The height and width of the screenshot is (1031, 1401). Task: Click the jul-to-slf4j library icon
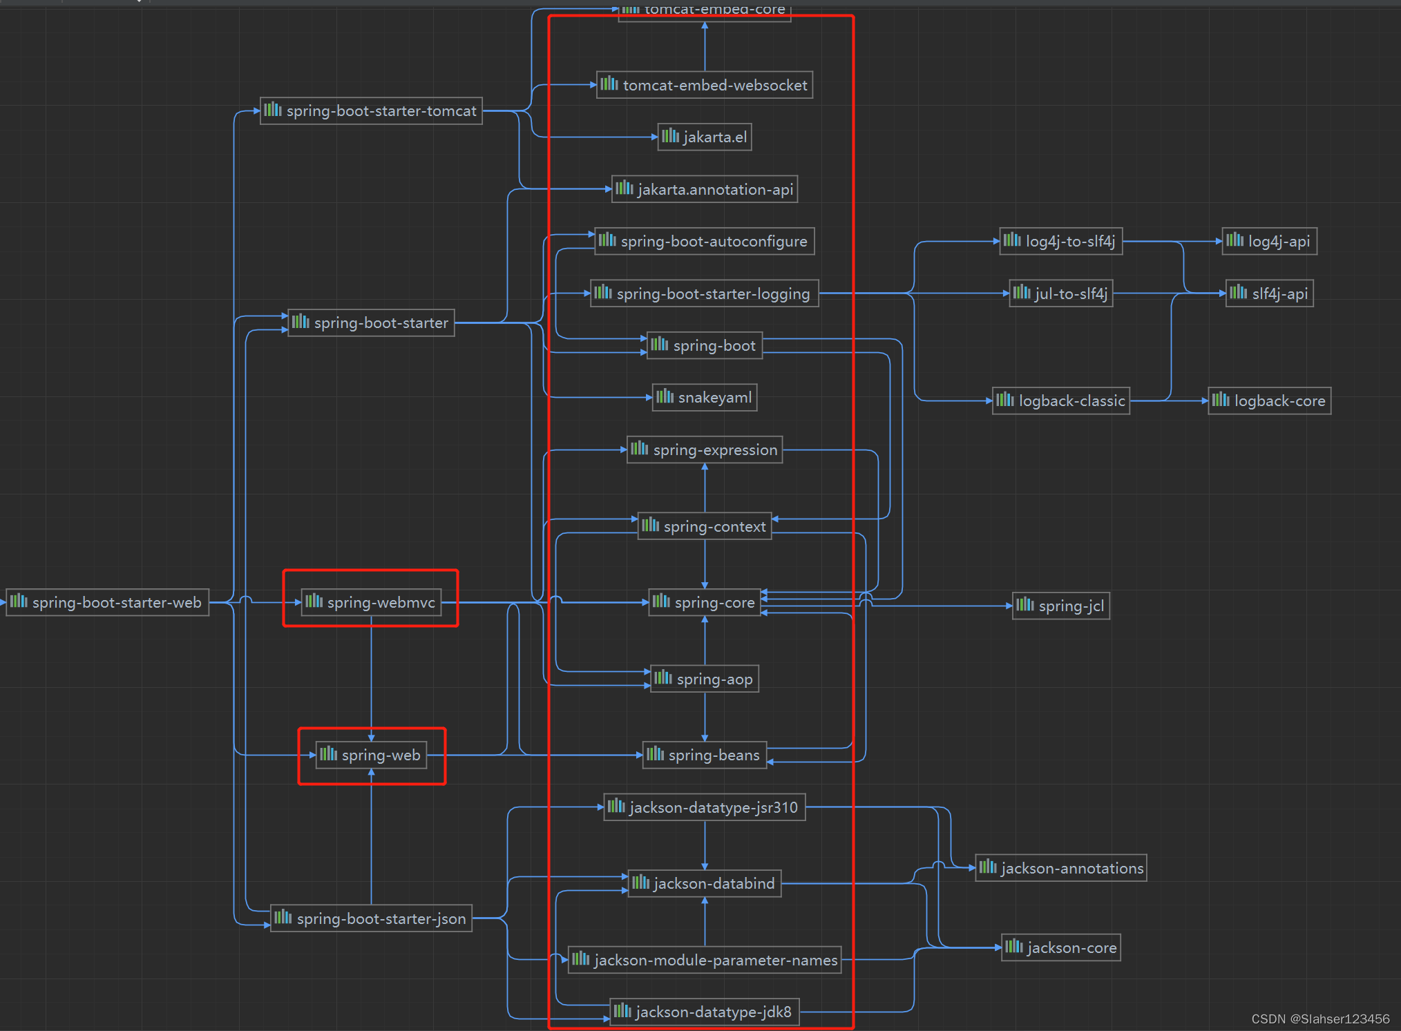point(1022,292)
